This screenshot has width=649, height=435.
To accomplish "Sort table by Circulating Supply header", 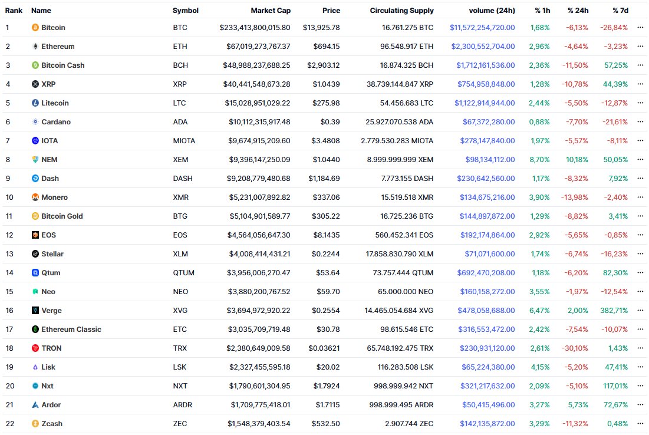I will point(401,11).
